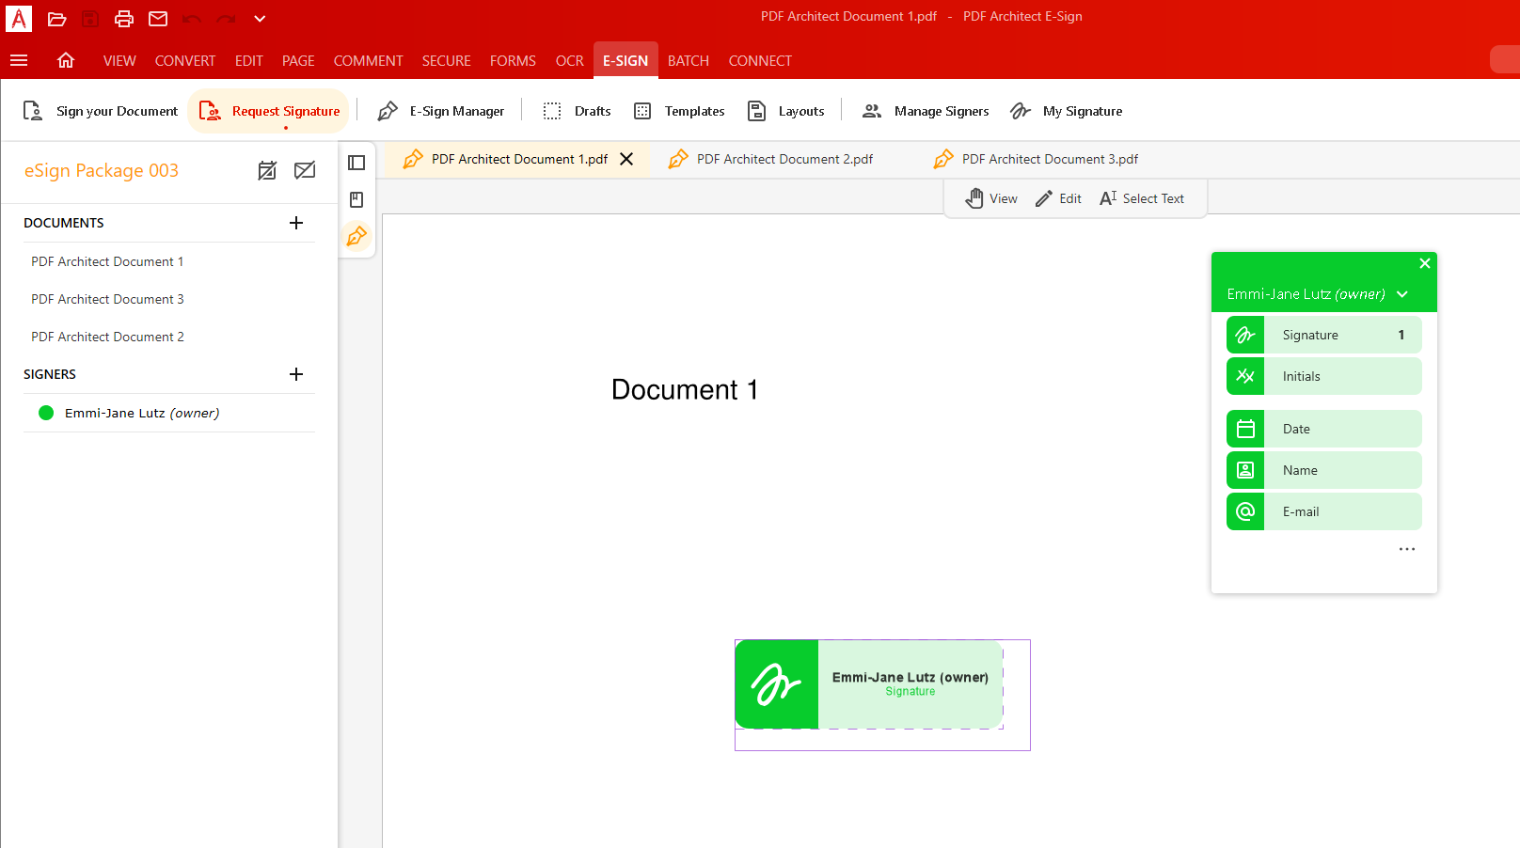Pick the Signature field

pos(1324,335)
